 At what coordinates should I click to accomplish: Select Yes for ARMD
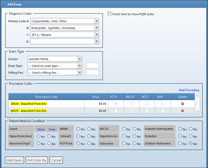tap(78, 129)
